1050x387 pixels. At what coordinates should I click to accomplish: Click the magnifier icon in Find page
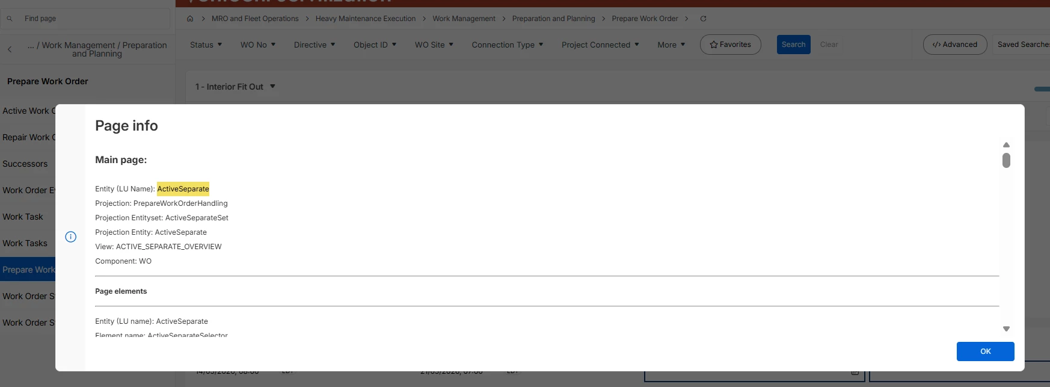10,19
